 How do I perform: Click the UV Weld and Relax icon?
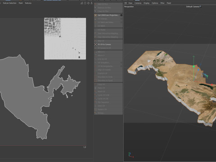coord(95,22)
